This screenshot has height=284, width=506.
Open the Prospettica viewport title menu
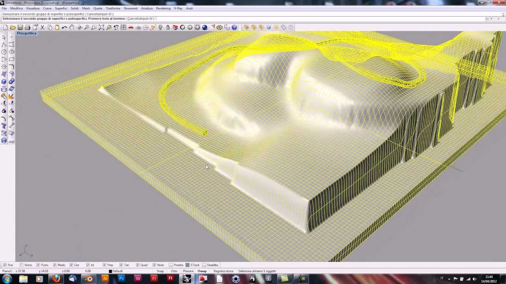[26, 33]
